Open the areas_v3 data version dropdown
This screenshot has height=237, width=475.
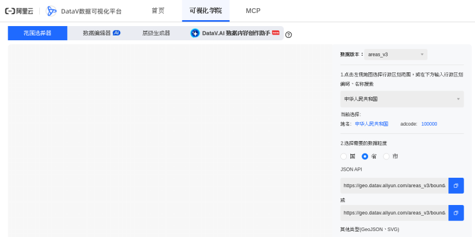(x=395, y=55)
